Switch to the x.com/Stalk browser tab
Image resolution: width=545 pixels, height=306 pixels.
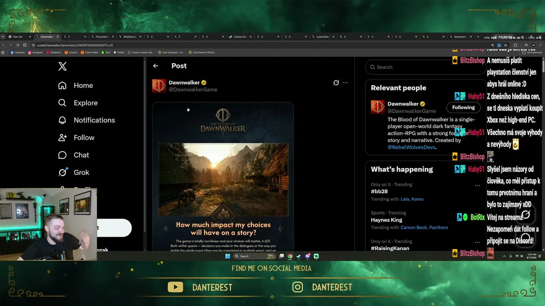click(323, 37)
